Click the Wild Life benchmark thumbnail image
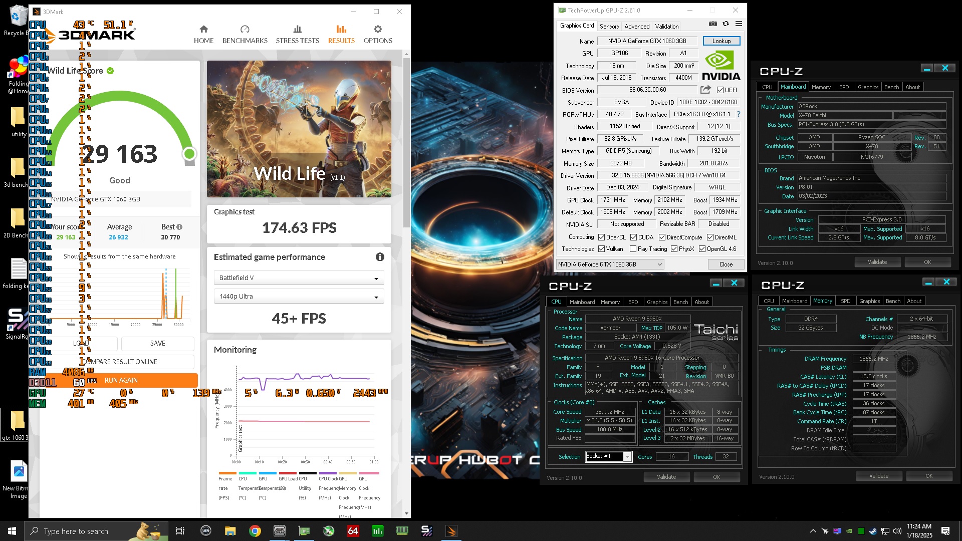This screenshot has width=962, height=541. click(299, 129)
